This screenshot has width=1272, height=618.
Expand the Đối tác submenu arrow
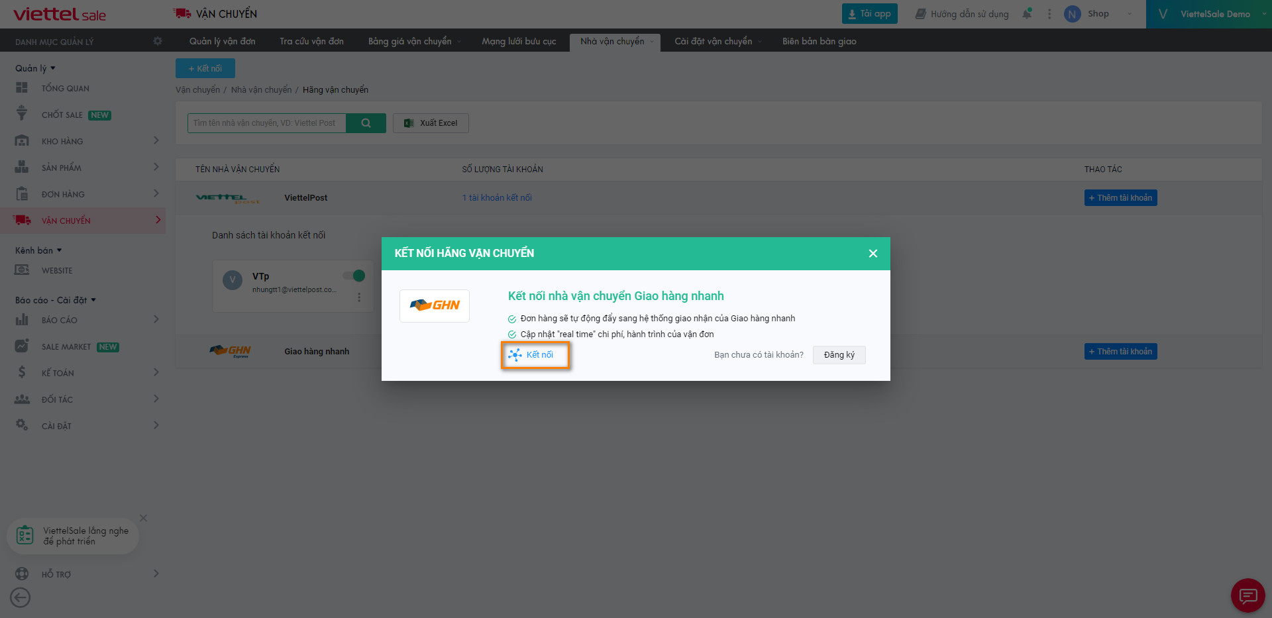pos(156,399)
